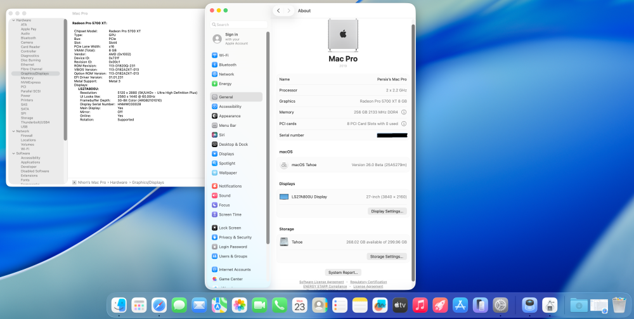Click the System Report… button
Viewport: 634px width, 319px height.
tap(343, 273)
